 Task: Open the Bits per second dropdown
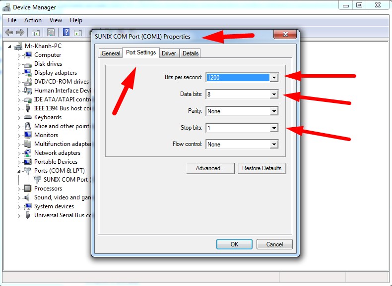(274, 78)
